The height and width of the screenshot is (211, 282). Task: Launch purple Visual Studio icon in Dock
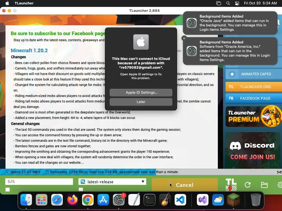pyautogui.click(x=203, y=200)
